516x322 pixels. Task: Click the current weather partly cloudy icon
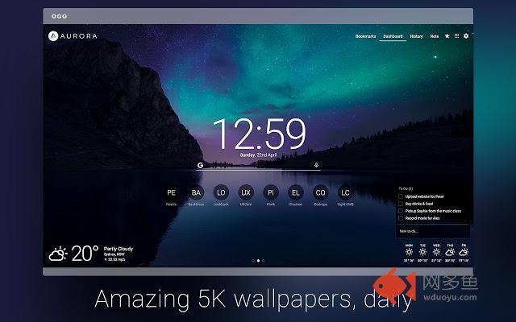[58, 254]
